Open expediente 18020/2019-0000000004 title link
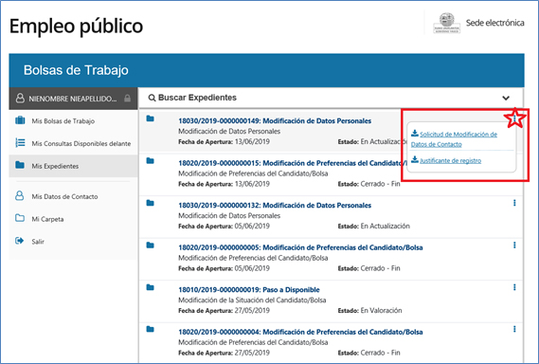Image resolution: width=539 pixels, height=364 pixels. pos(300,332)
